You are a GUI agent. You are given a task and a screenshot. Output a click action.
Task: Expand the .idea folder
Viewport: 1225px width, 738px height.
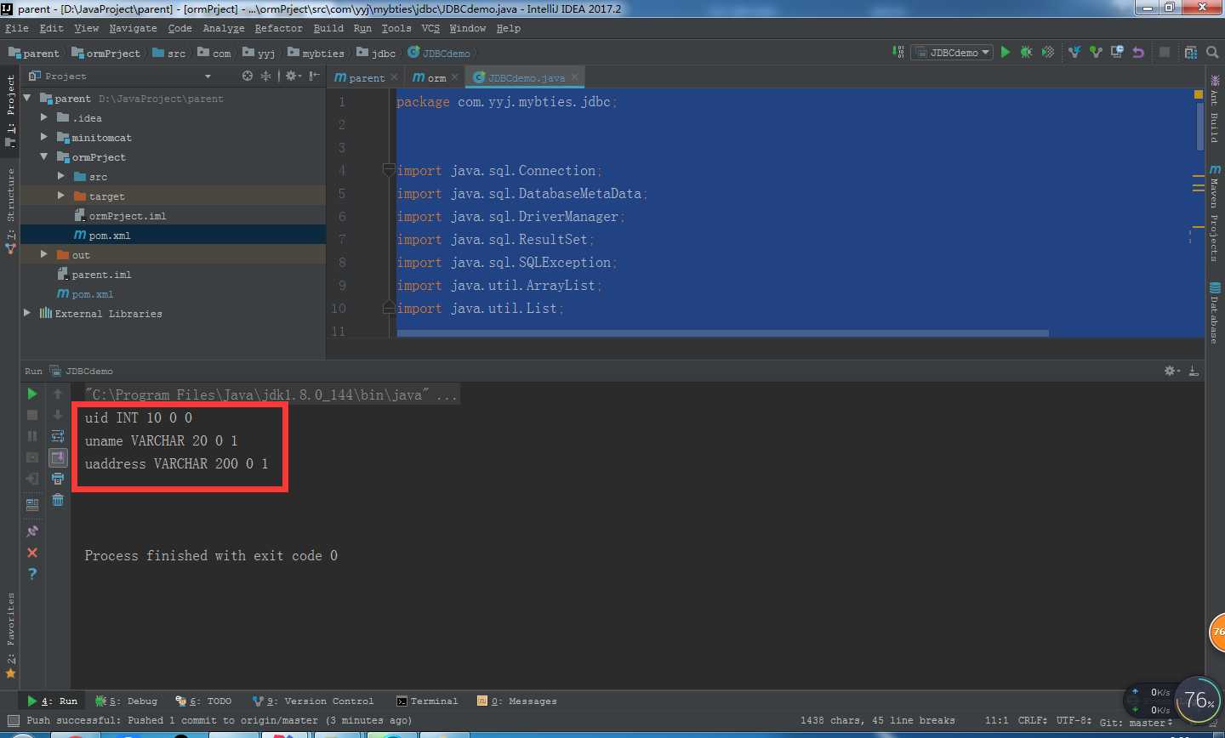pos(44,118)
